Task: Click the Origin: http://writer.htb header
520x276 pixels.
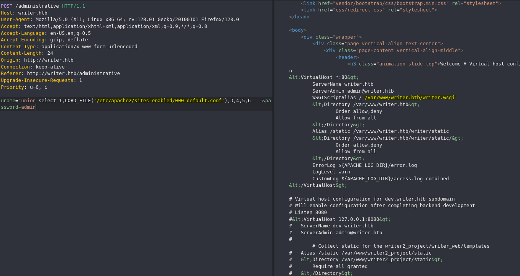Action: [37, 60]
